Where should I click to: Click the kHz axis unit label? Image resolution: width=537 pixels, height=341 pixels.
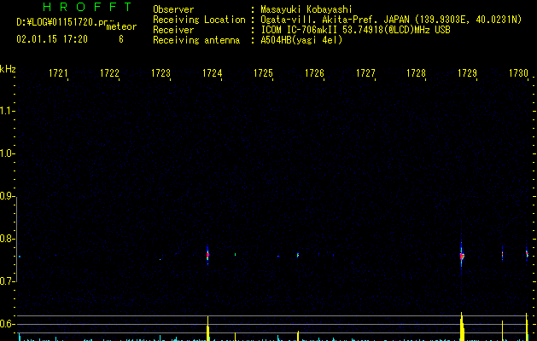pyautogui.click(x=8, y=69)
